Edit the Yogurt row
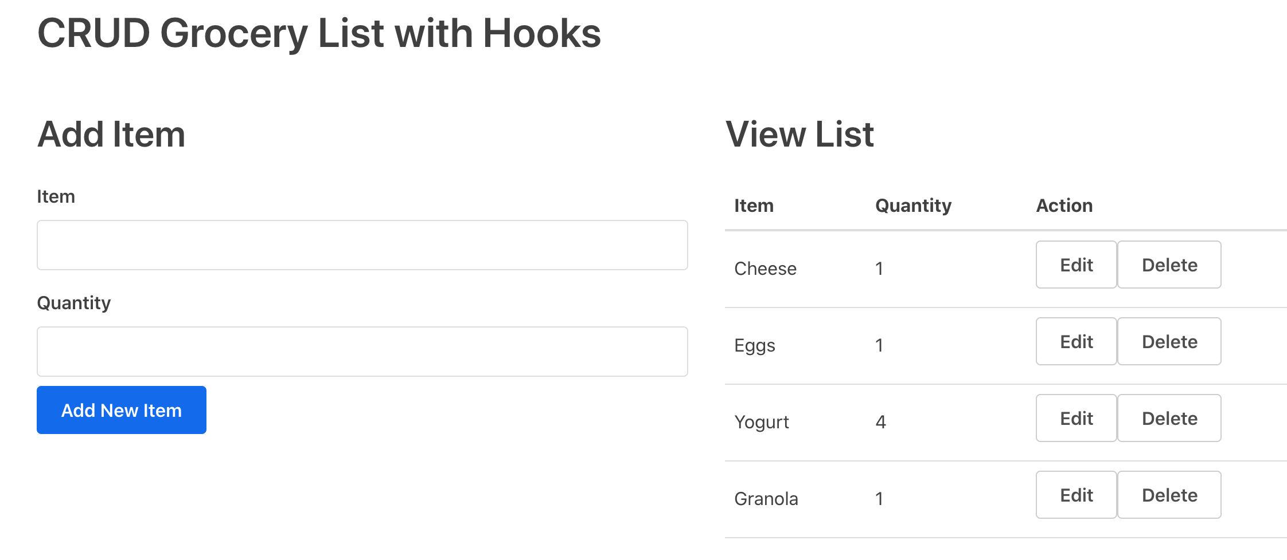This screenshot has height=560, width=1287. [x=1075, y=418]
